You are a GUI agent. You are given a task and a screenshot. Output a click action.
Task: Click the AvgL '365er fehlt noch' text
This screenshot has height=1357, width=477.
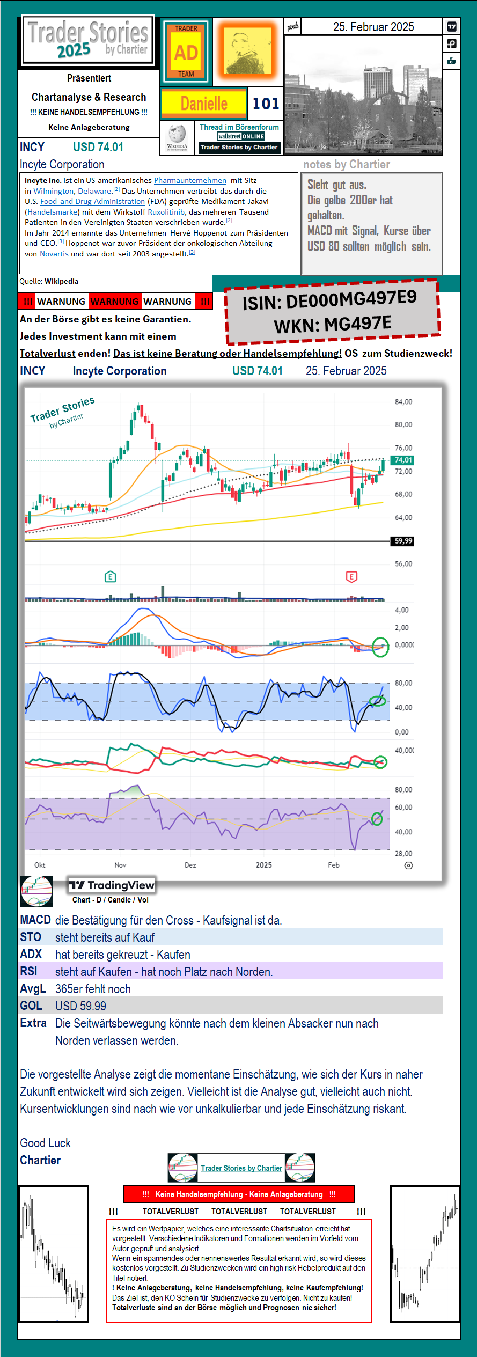93,989
